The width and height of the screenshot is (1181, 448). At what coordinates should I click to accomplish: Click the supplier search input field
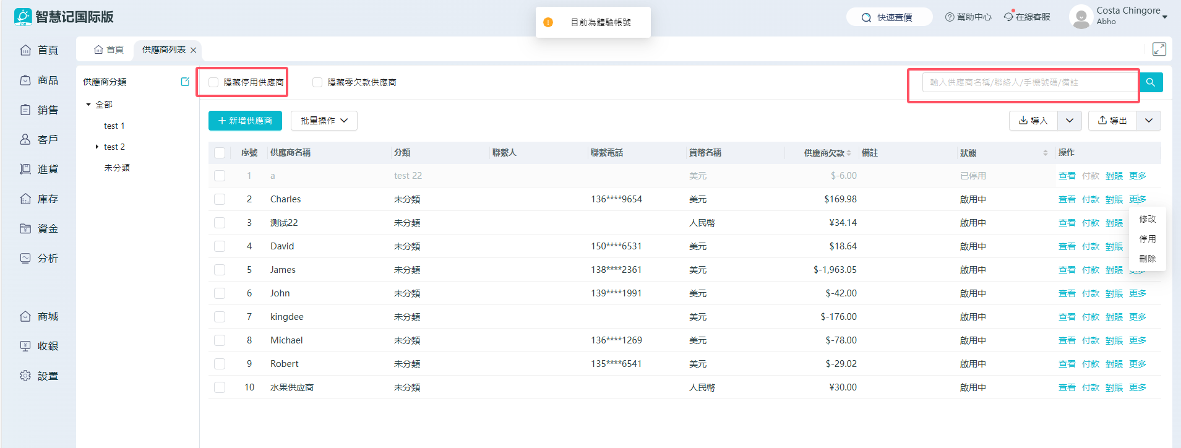click(x=1029, y=82)
